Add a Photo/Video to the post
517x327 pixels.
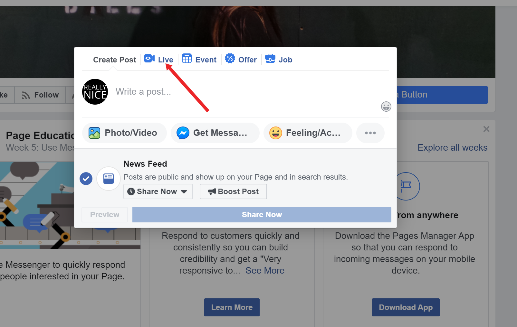pos(124,133)
